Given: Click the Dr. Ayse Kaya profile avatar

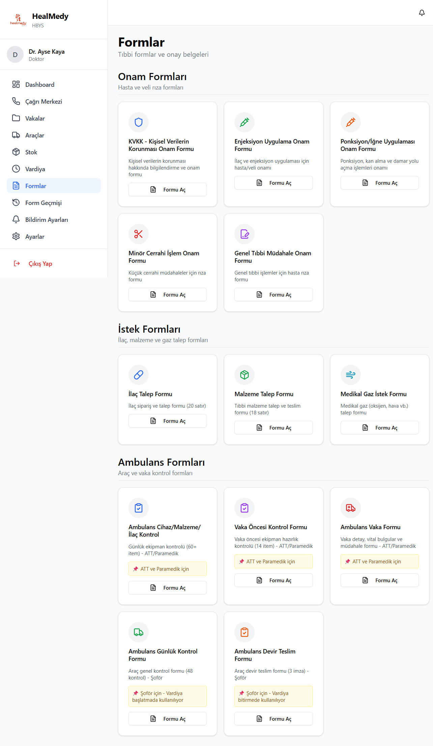Looking at the screenshot, I should coord(15,55).
